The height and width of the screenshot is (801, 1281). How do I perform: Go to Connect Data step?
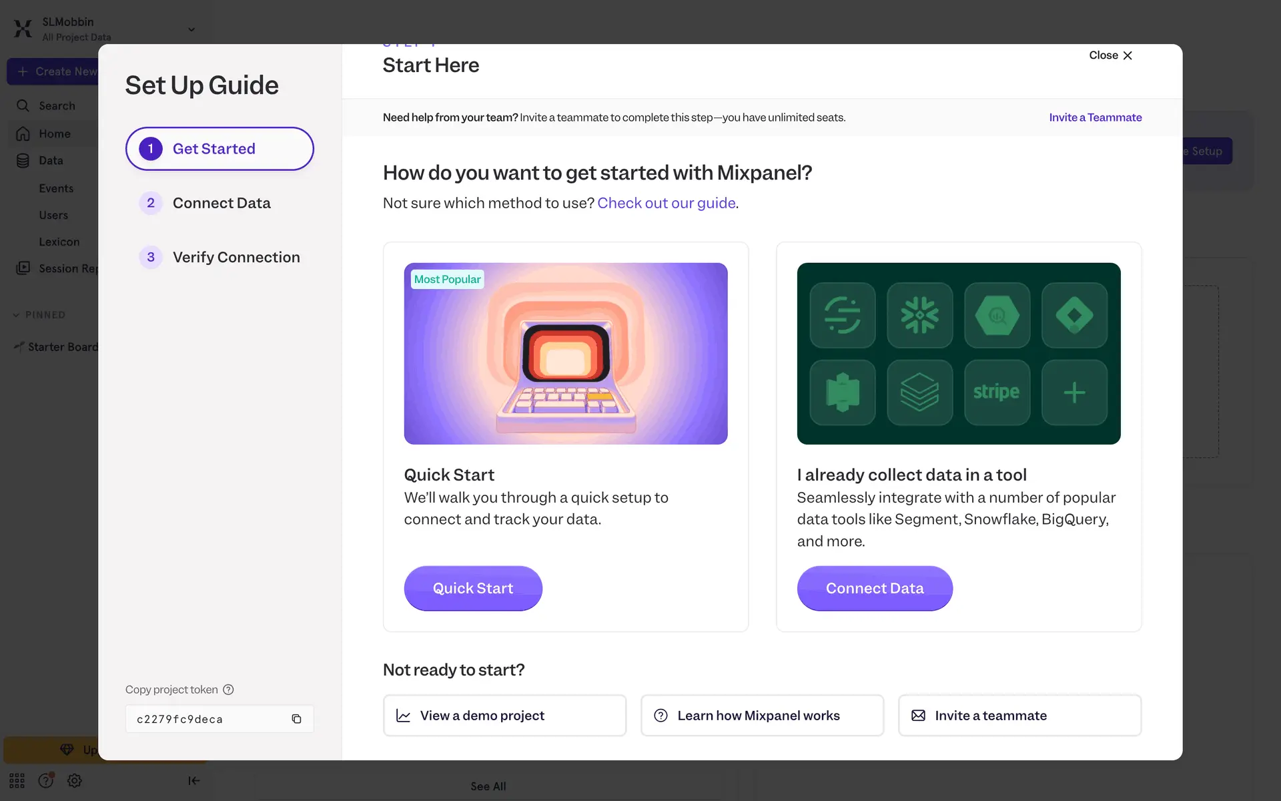221,203
